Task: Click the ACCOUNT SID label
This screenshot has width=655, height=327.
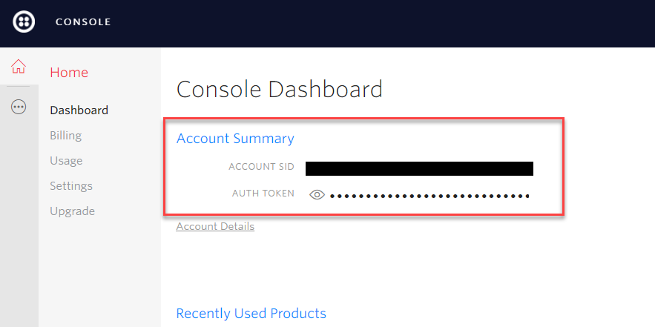Action: [262, 167]
